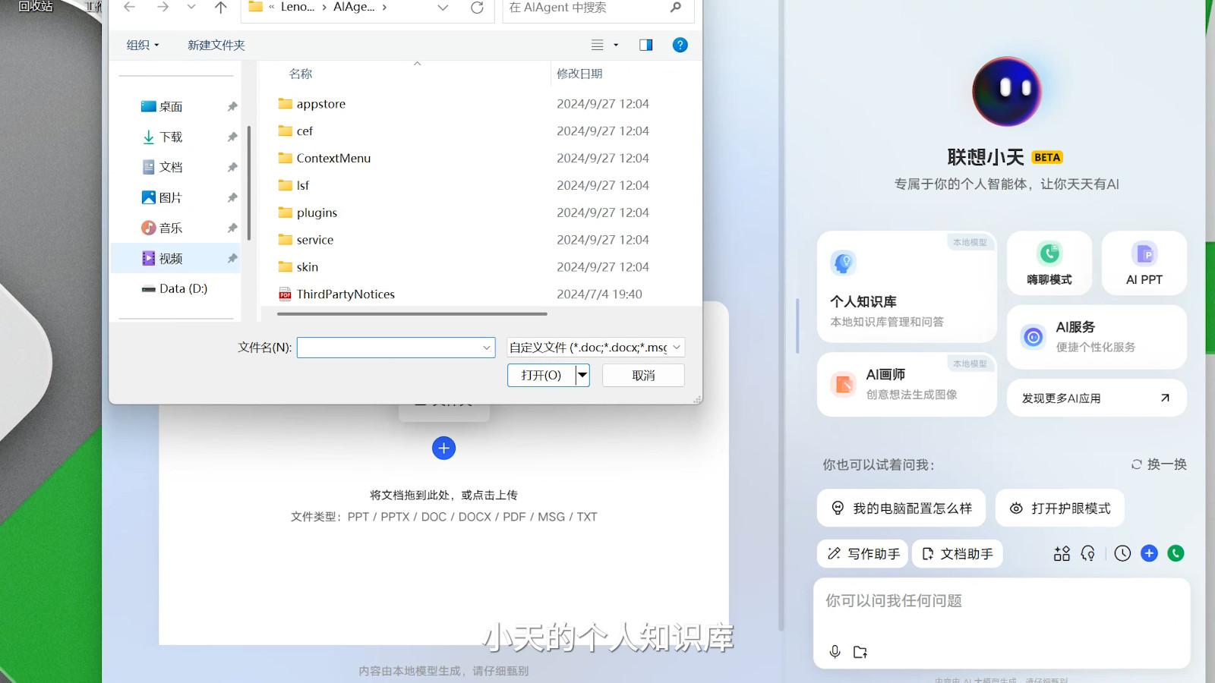Click the folder upload icon in chat box
1215x683 pixels.
tap(860, 652)
